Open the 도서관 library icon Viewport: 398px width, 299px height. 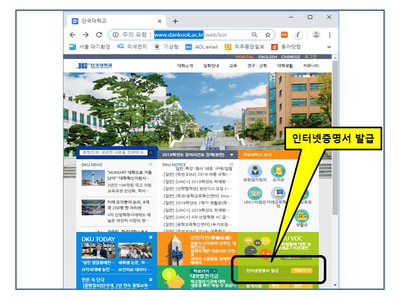pyautogui.click(x=278, y=172)
